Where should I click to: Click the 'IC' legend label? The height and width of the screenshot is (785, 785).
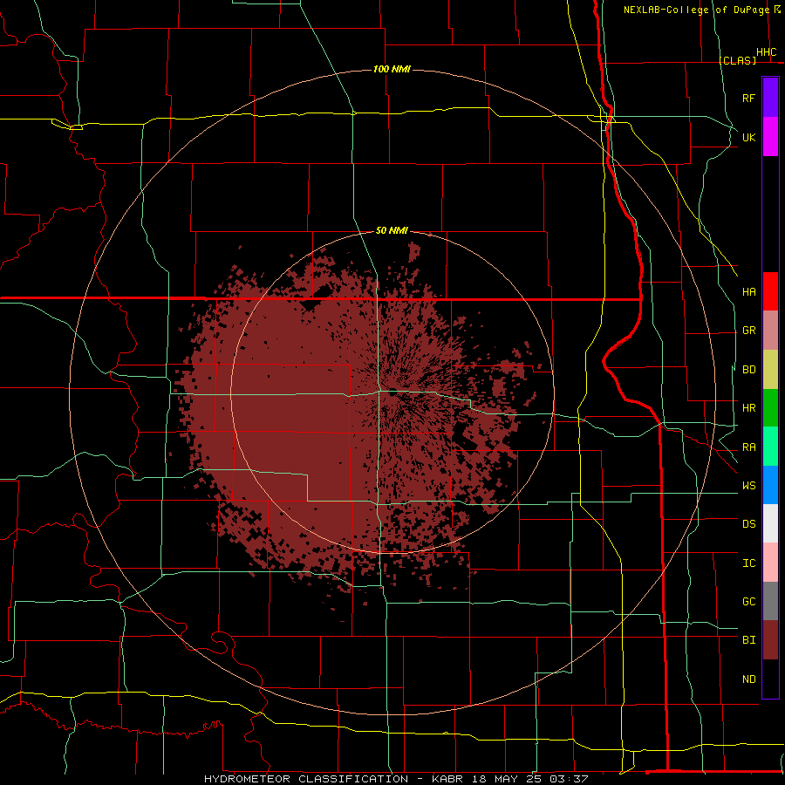coord(749,563)
